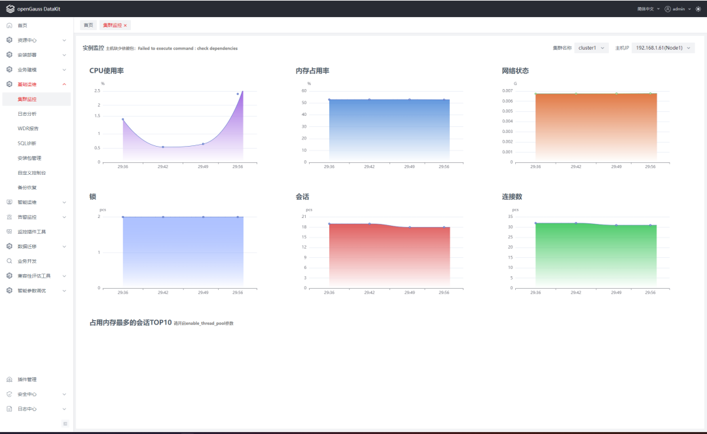This screenshot has height=434, width=707.
Task: Click the admin user avatar icon
Action: (668, 9)
